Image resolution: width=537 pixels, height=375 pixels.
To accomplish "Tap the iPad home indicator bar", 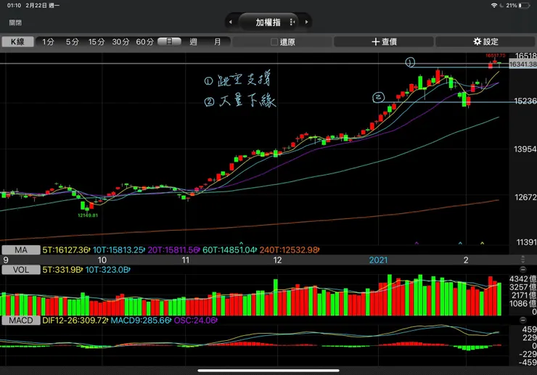I will [x=268, y=370].
